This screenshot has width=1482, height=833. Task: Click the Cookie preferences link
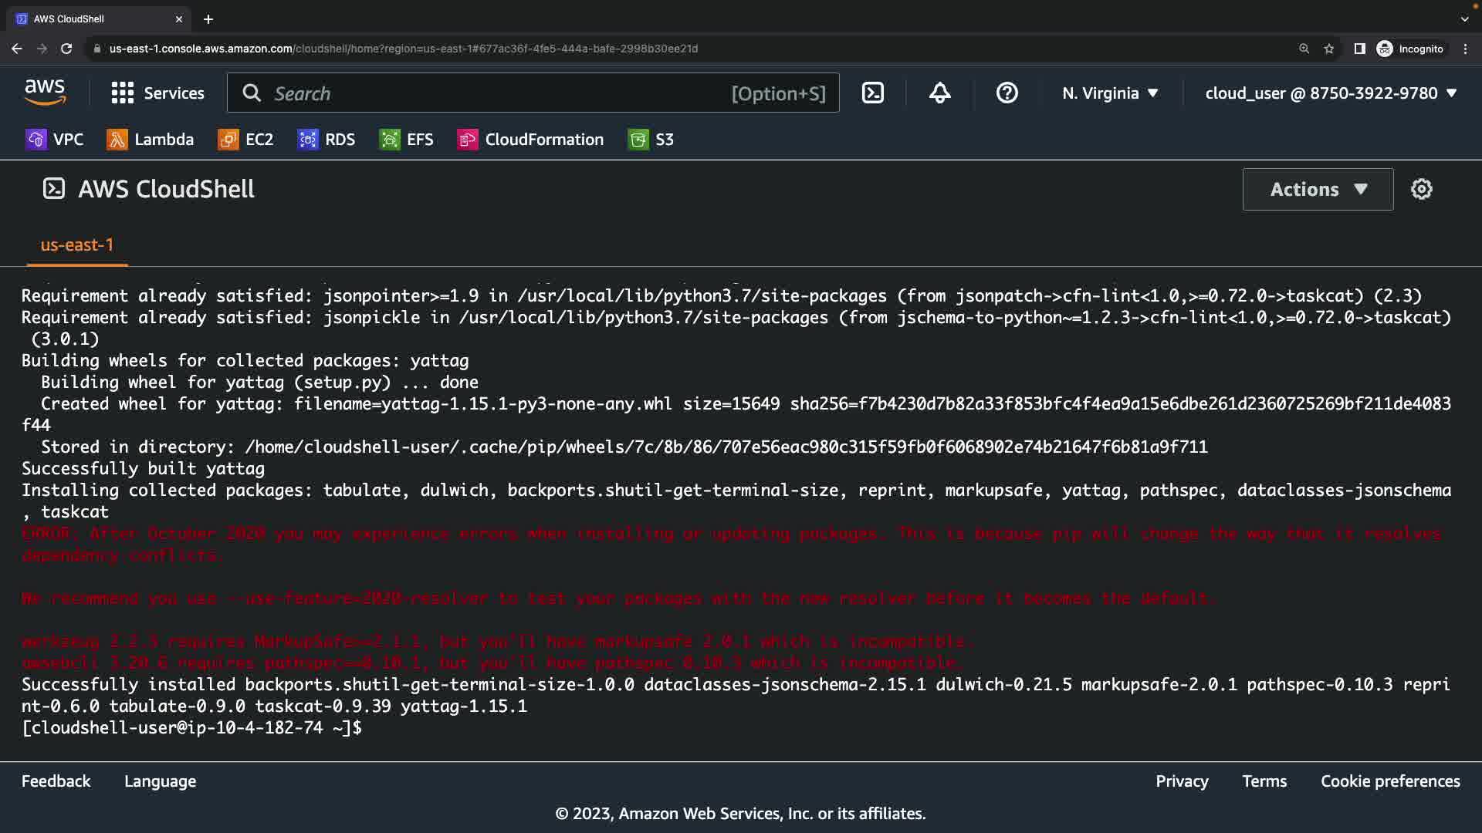[1390, 781]
